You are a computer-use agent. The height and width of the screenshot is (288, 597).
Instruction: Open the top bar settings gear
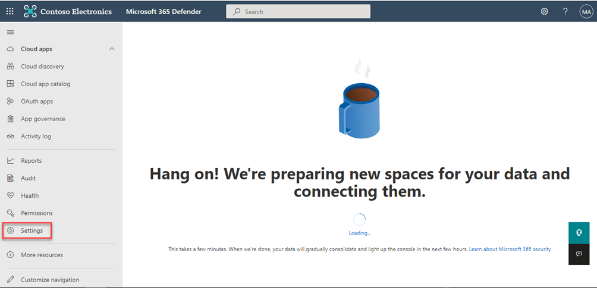[x=545, y=12]
